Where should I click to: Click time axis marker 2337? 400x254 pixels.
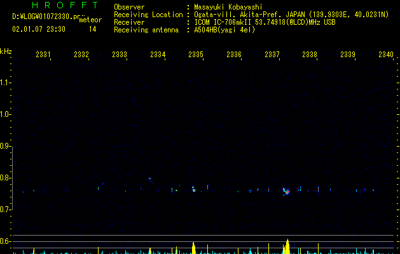pos(272,55)
